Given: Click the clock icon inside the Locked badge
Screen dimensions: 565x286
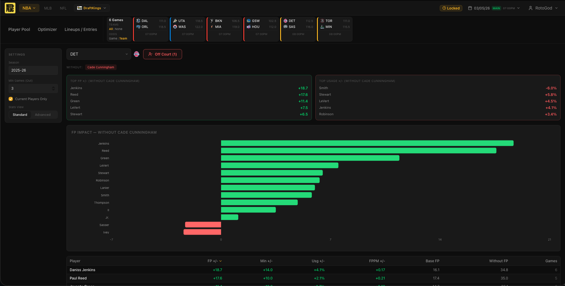Looking at the screenshot, I should coord(445,8).
